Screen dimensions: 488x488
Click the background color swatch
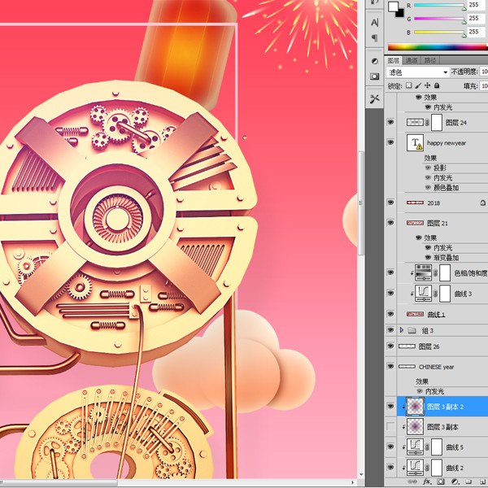(401, 14)
